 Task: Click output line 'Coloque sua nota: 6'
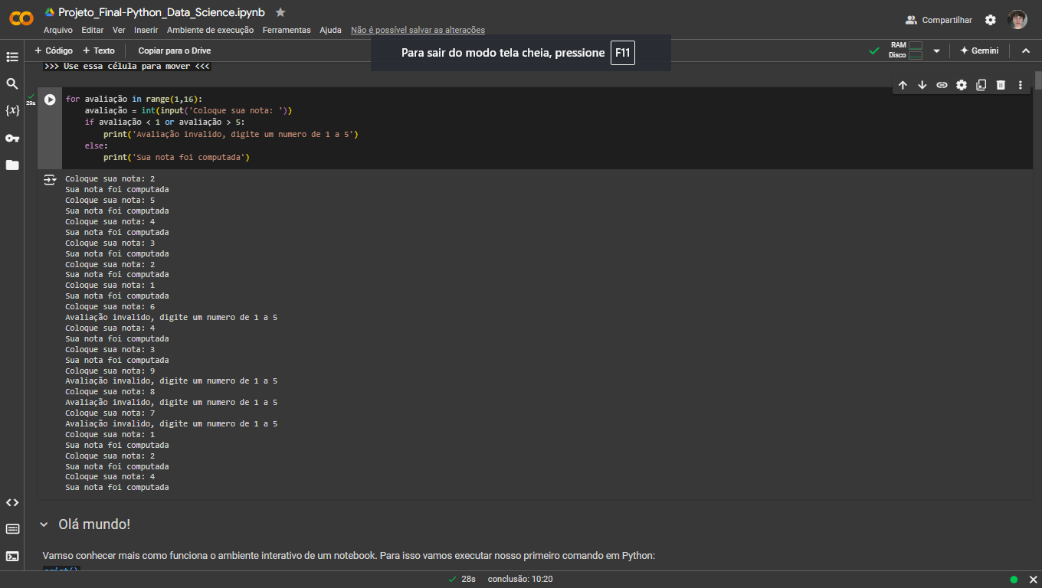coord(110,306)
